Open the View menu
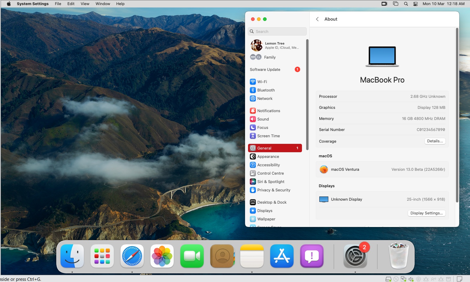The image size is (470, 282). coord(85,4)
